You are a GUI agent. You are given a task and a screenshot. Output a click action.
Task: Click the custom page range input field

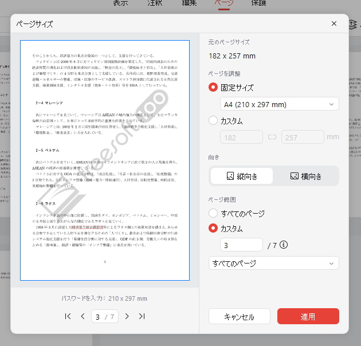[x=241, y=245]
